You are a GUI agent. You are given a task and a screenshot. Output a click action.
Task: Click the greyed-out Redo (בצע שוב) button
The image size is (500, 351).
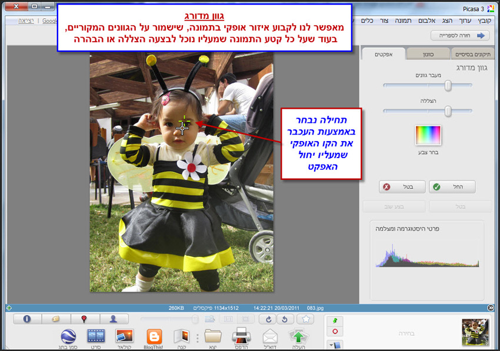[x=394, y=206]
